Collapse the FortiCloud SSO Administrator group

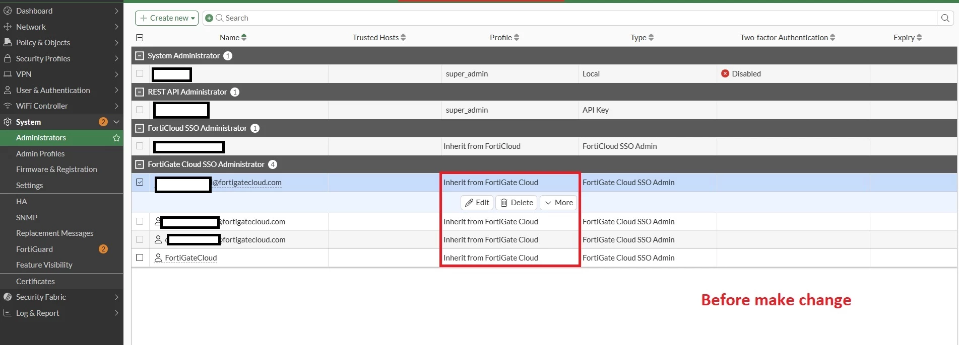[140, 128]
